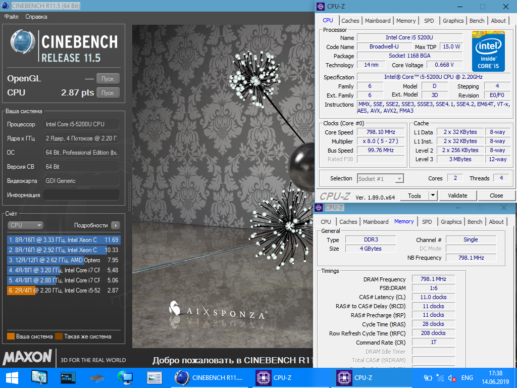Select ranking row 4 Core i7 5.48
Screen dimensions: 517x388
tap(64, 270)
